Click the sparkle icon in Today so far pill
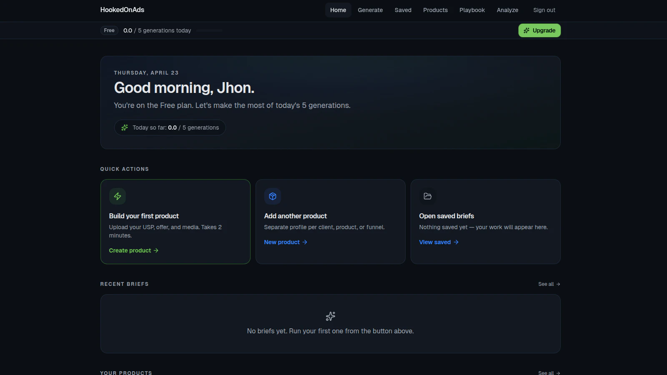667x375 pixels. [x=125, y=127]
